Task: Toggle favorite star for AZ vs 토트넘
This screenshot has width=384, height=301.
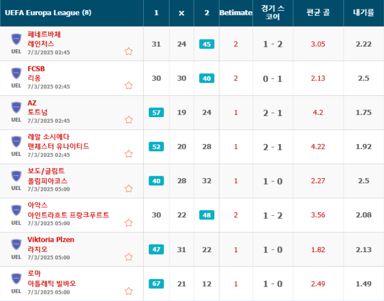Action: [129, 120]
